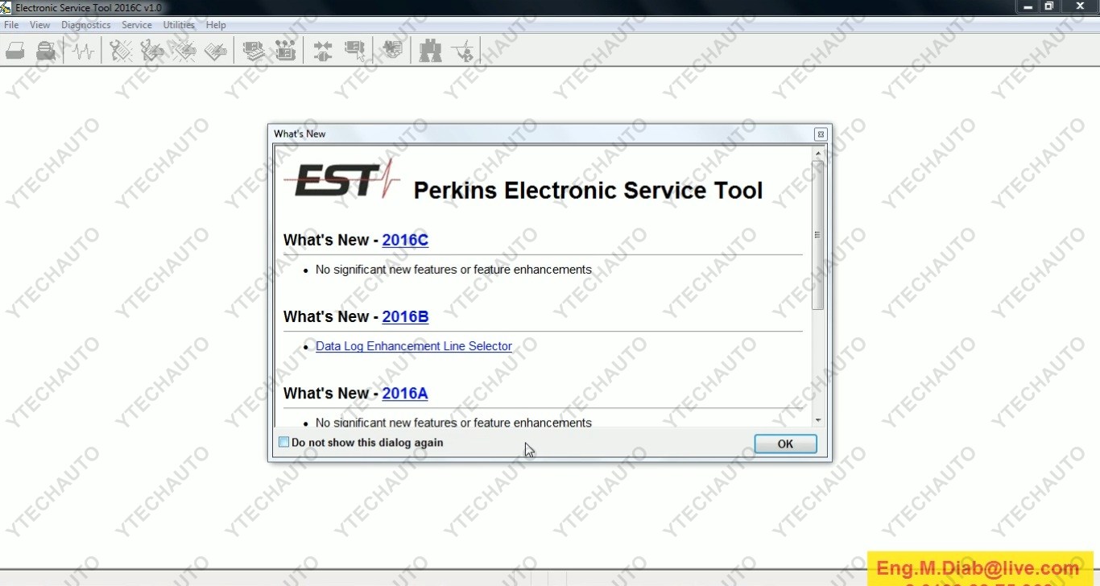1100x586 pixels.
Task: Click the binoculars icon in the toolbar
Action: pos(430,52)
